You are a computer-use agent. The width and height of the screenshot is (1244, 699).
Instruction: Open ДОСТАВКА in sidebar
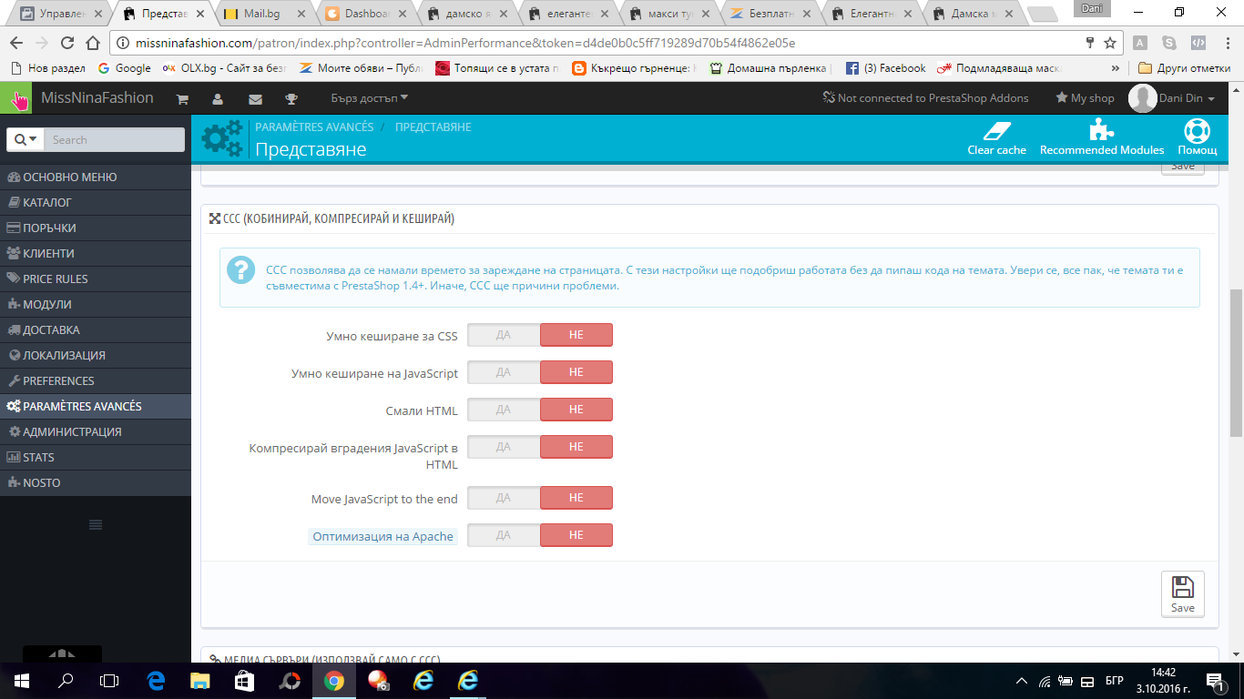pyautogui.click(x=96, y=329)
